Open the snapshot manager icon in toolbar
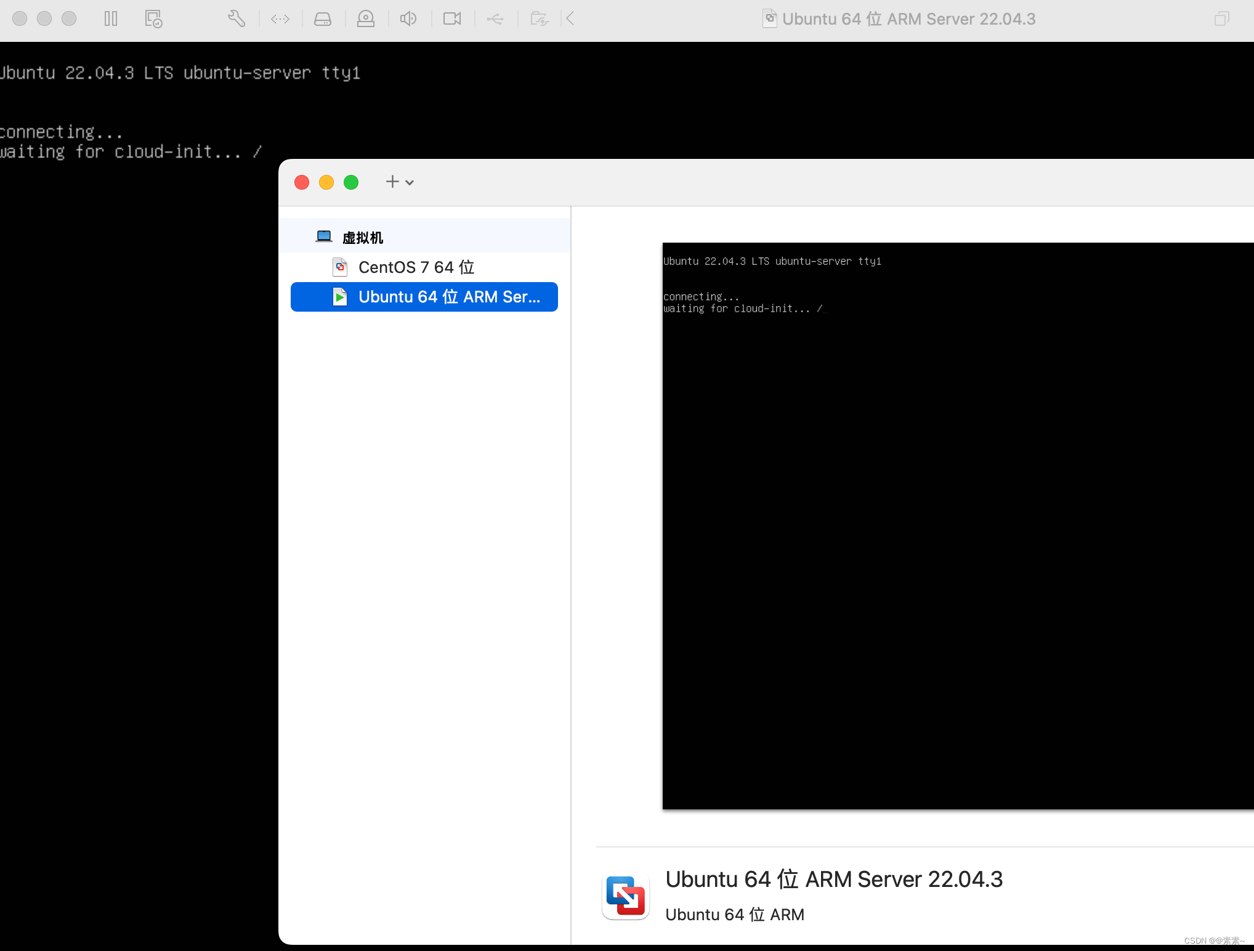Viewport: 1254px width, 951px height. point(153,19)
